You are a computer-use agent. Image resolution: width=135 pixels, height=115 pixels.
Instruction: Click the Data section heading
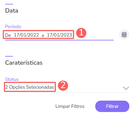pyautogui.click(x=12, y=10)
